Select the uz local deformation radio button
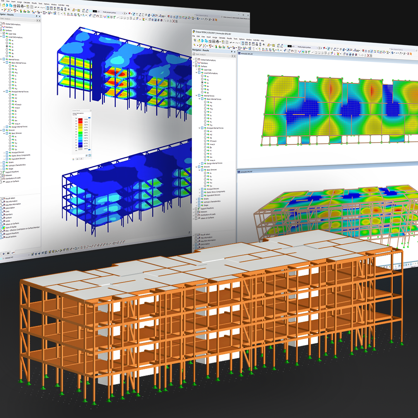This screenshot has height=418, width=418. (x=202, y=83)
